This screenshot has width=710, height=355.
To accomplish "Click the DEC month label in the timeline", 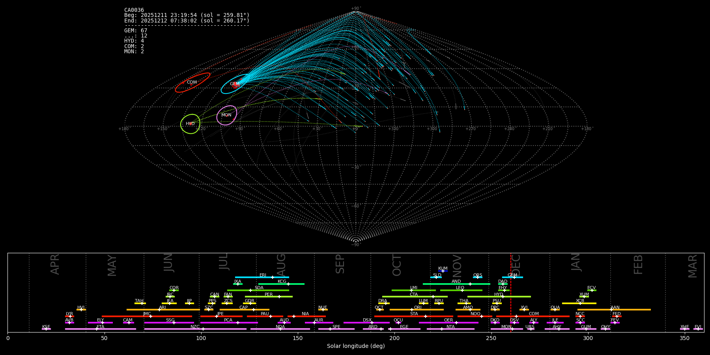I will (516, 265).
